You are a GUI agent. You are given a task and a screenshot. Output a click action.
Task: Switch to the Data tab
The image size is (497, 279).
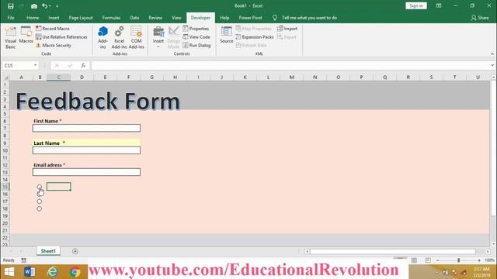click(134, 18)
